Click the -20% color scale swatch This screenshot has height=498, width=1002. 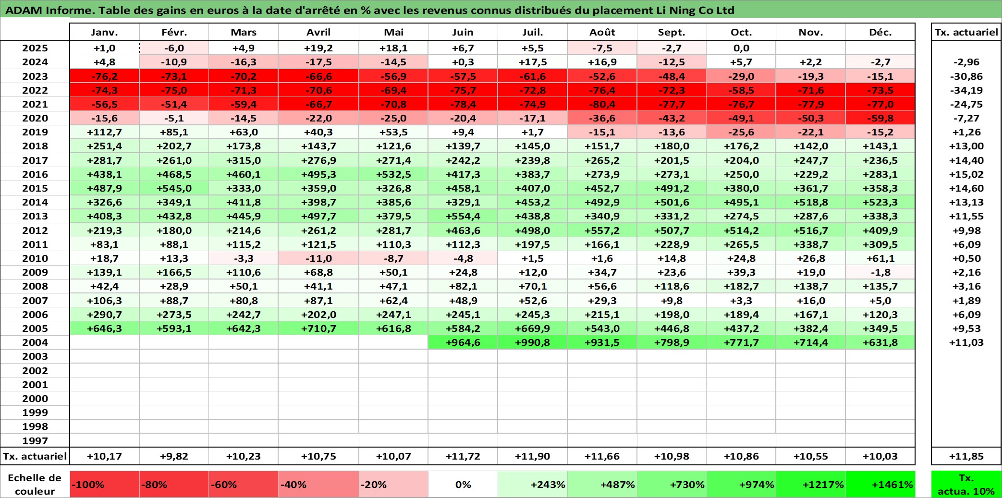(x=393, y=484)
